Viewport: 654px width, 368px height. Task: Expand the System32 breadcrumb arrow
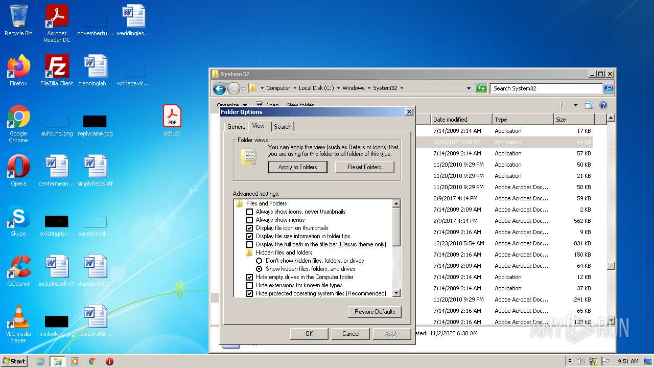click(x=402, y=88)
